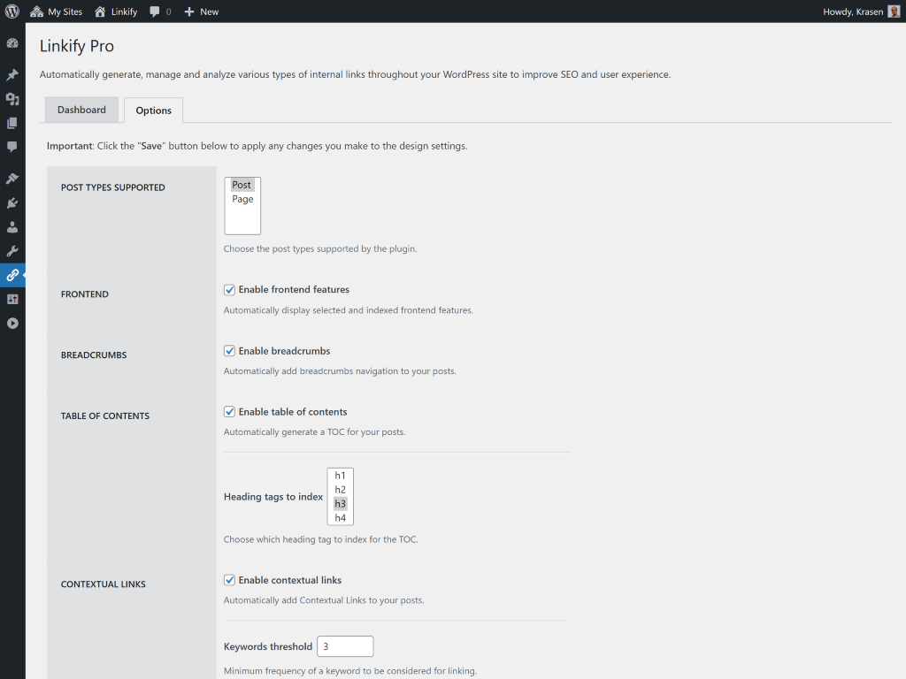
Task: Click the user avatar thumbnail
Action: point(894,11)
